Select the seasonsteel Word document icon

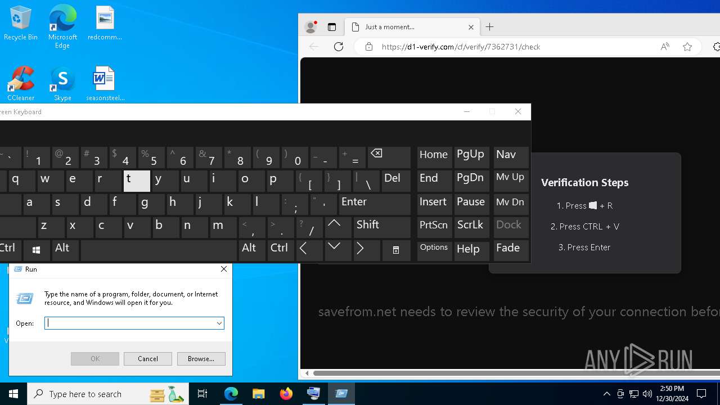[x=105, y=83]
